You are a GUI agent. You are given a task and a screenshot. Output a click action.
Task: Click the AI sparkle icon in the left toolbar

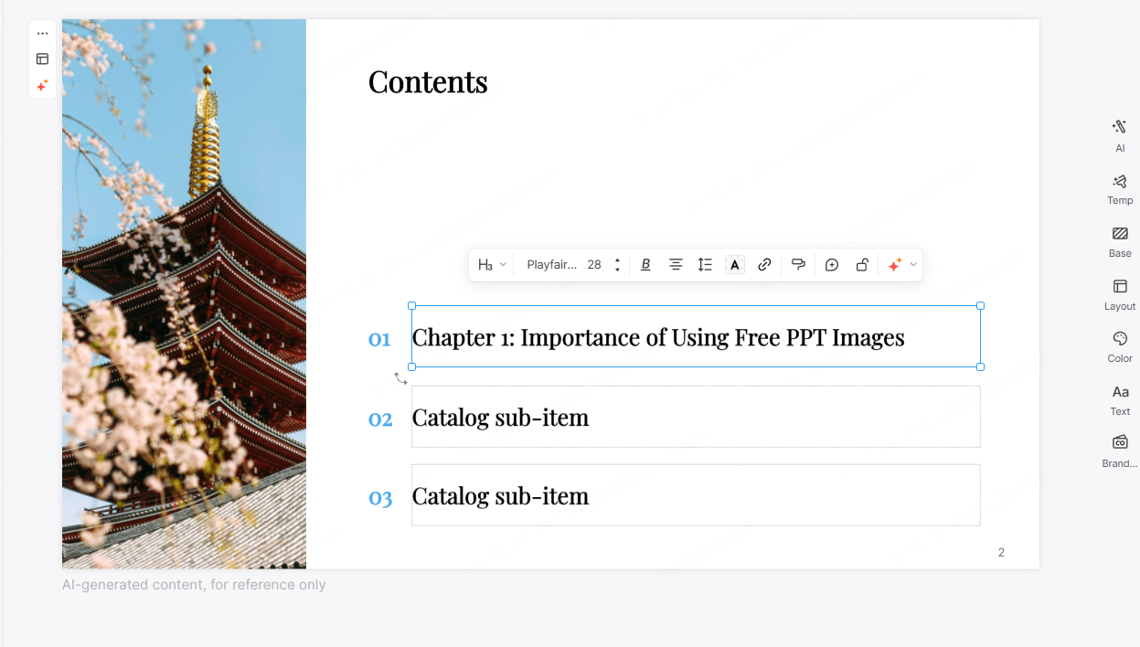[x=42, y=85]
